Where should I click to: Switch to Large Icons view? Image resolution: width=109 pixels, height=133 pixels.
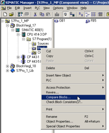81,14
